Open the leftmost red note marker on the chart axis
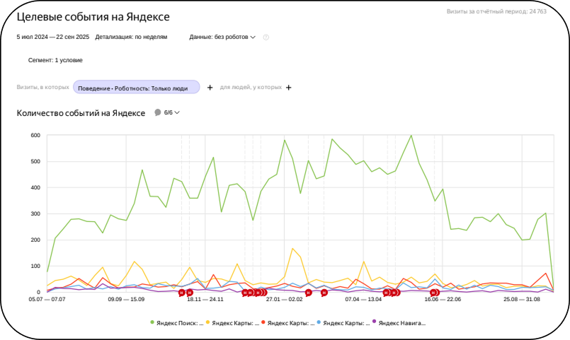This screenshot has width=570, height=340. [x=182, y=293]
